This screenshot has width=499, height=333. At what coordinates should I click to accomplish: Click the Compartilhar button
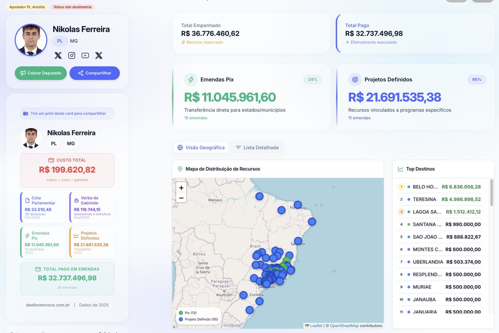(94, 73)
